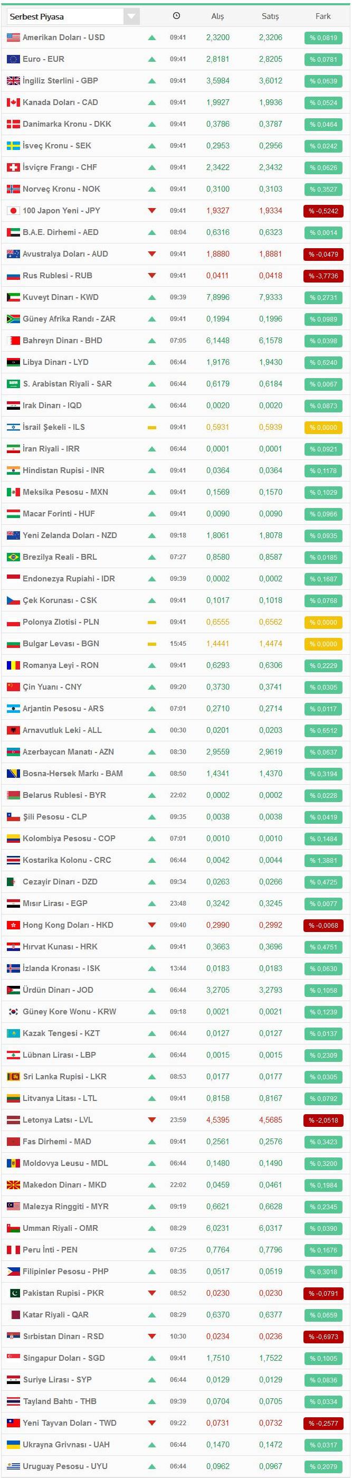Image resolution: width=352 pixels, height=1478 pixels.
Task: Open the Uruguay Pesosu - UYU link
Action: tap(65, 1466)
